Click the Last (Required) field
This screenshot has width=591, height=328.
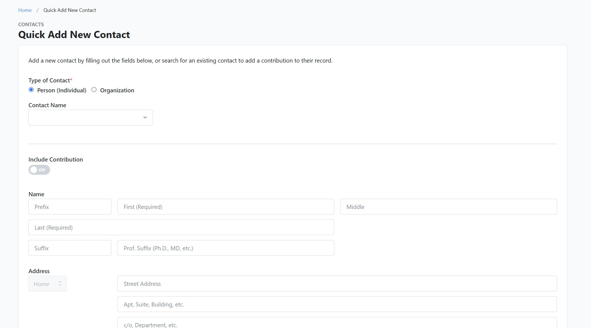181,227
